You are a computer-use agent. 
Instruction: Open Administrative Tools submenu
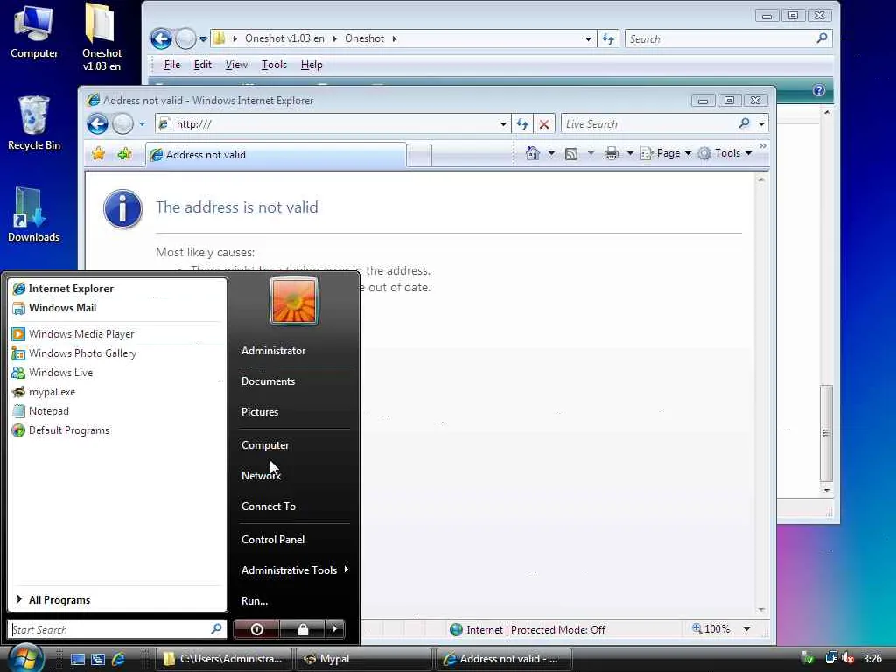point(294,570)
